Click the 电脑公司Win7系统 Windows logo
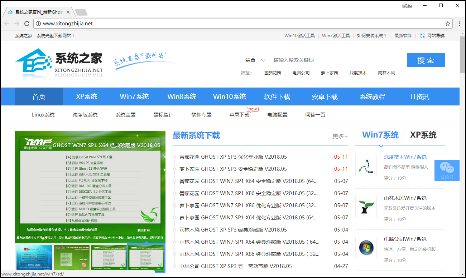This screenshot has width=466, height=278. point(366,248)
